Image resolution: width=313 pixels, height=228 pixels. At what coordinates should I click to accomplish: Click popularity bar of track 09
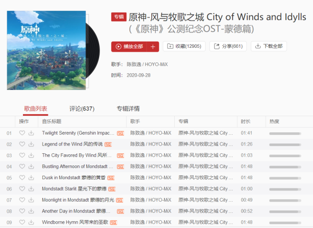click(x=285, y=223)
